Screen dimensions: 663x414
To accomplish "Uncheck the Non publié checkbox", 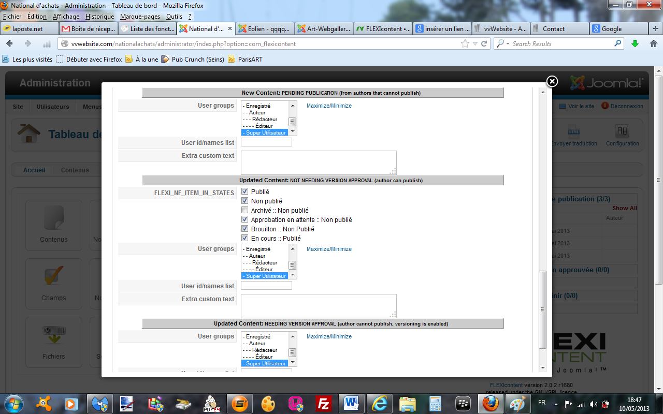I will [245, 201].
